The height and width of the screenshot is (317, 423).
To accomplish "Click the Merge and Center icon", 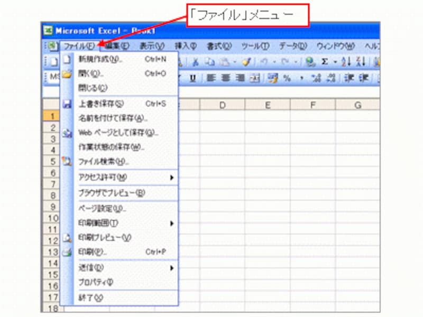I will (255, 78).
